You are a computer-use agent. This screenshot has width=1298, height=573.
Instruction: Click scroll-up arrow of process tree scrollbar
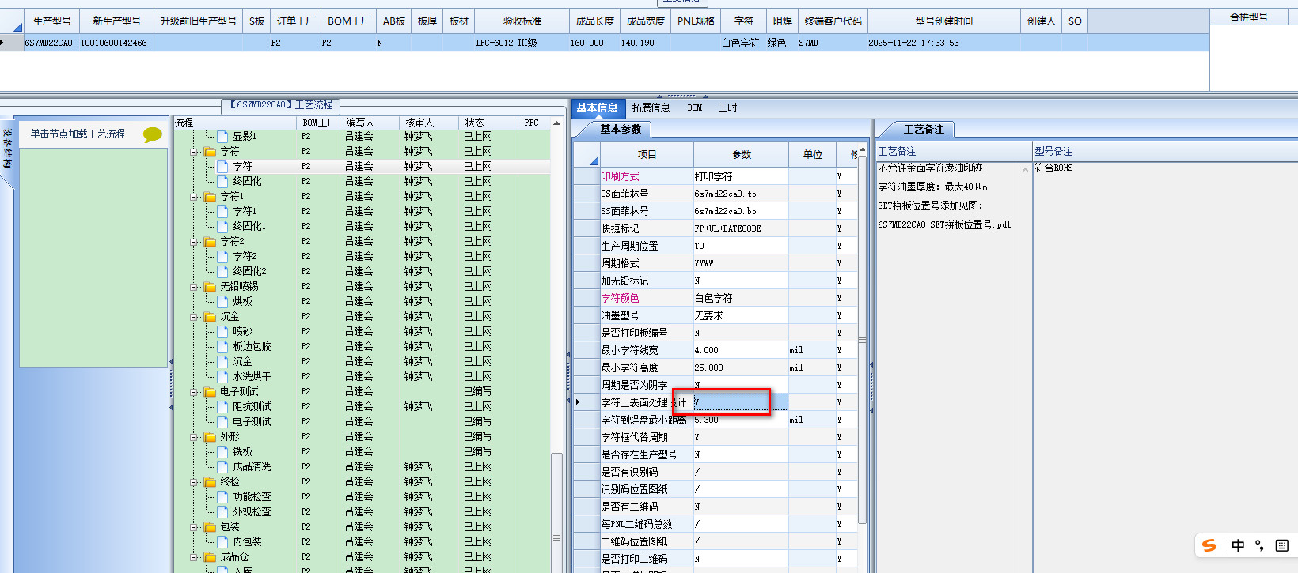[556, 123]
